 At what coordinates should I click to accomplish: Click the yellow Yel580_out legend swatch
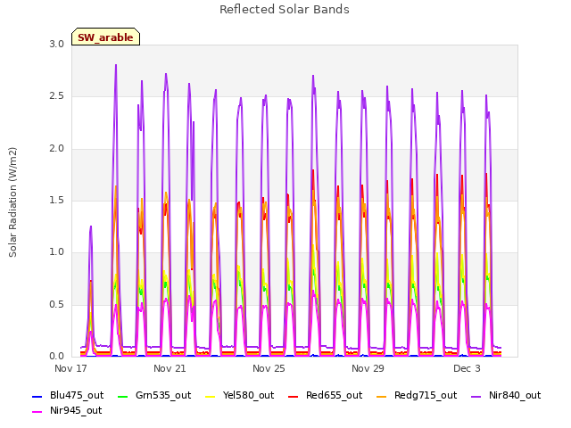[211, 396]
